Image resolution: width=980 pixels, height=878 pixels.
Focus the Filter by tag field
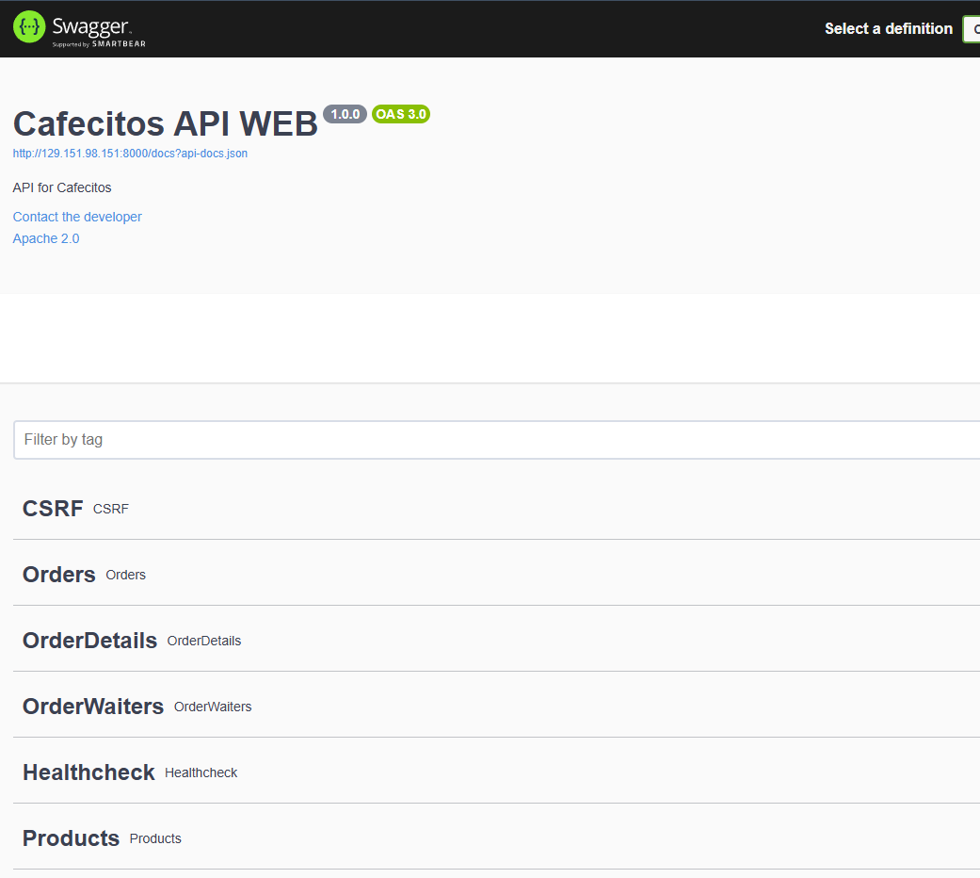496,440
